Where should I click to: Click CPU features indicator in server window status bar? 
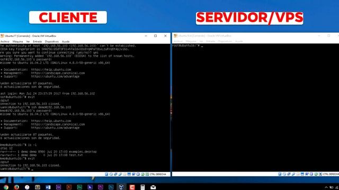click(311, 174)
